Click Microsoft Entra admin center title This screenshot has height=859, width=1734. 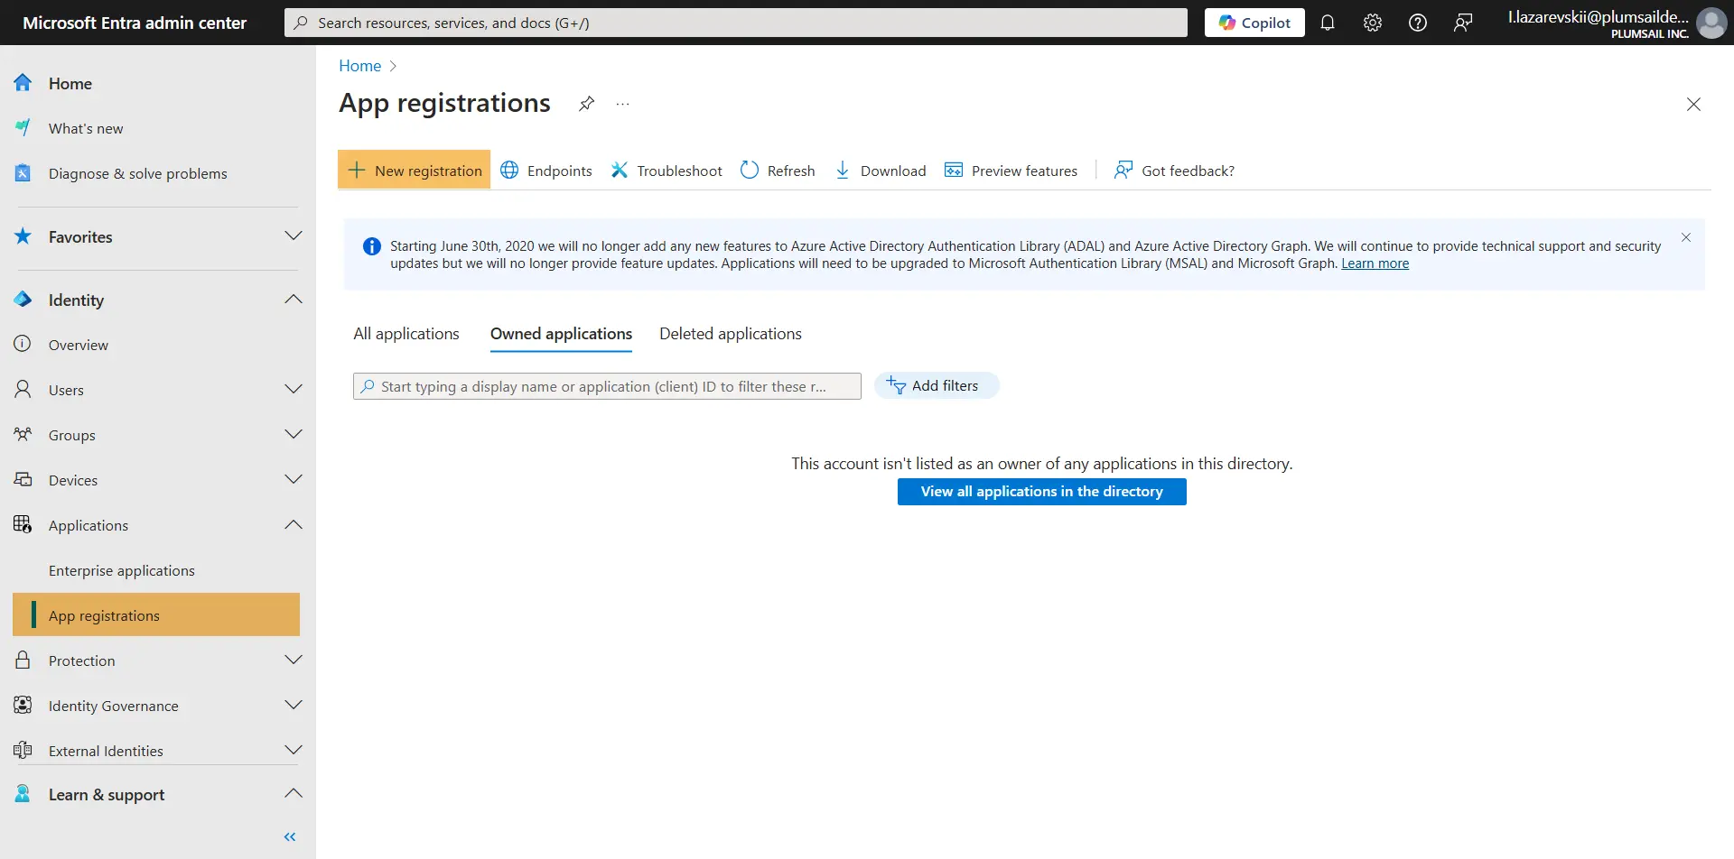135,23
